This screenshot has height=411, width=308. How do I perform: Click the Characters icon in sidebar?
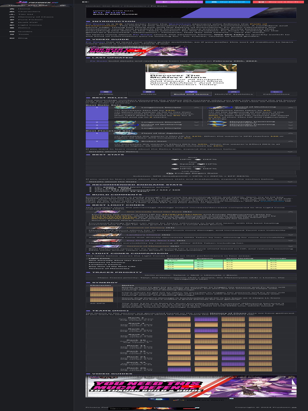(12, 12)
